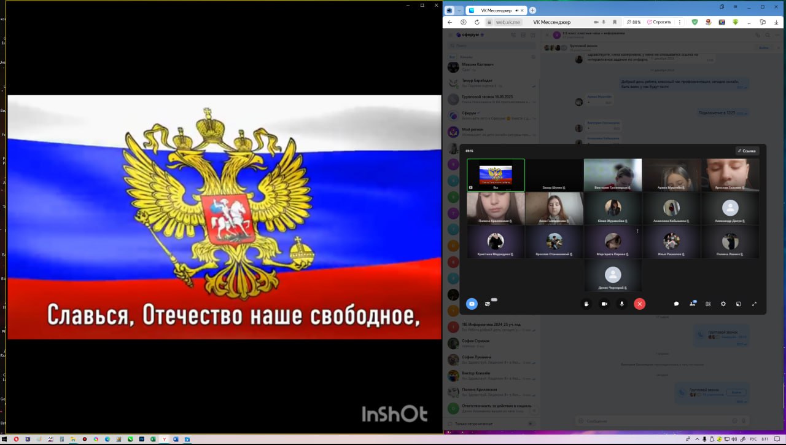Image resolution: width=786 pixels, height=445 pixels.
Task: Turn the camera on or off in the call toolbar
Action: click(604, 304)
